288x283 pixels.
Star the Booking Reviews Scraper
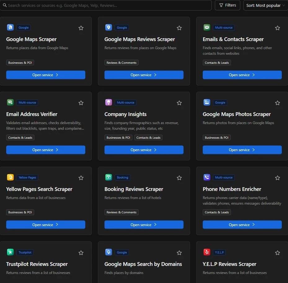[179, 178]
